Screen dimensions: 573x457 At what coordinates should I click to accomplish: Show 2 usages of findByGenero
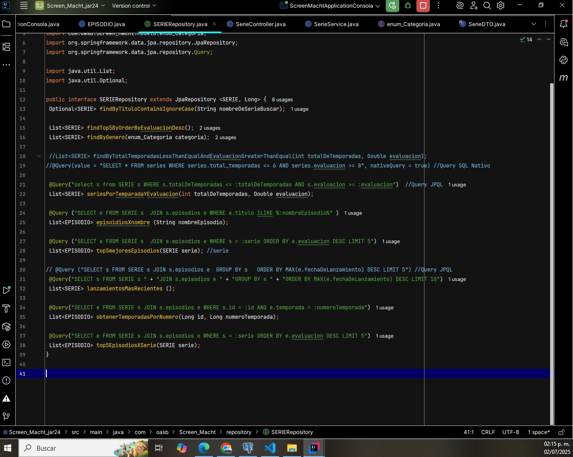[226, 138]
